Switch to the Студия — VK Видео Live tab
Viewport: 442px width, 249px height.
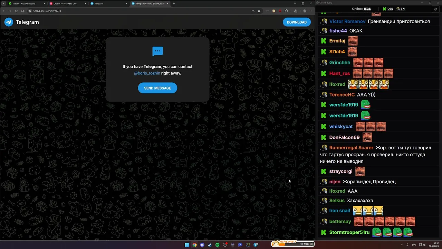[68, 3]
